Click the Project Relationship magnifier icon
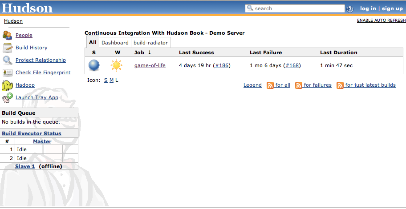Image resolution: width=406 pixels, height=209 pixels. (7, 60)
